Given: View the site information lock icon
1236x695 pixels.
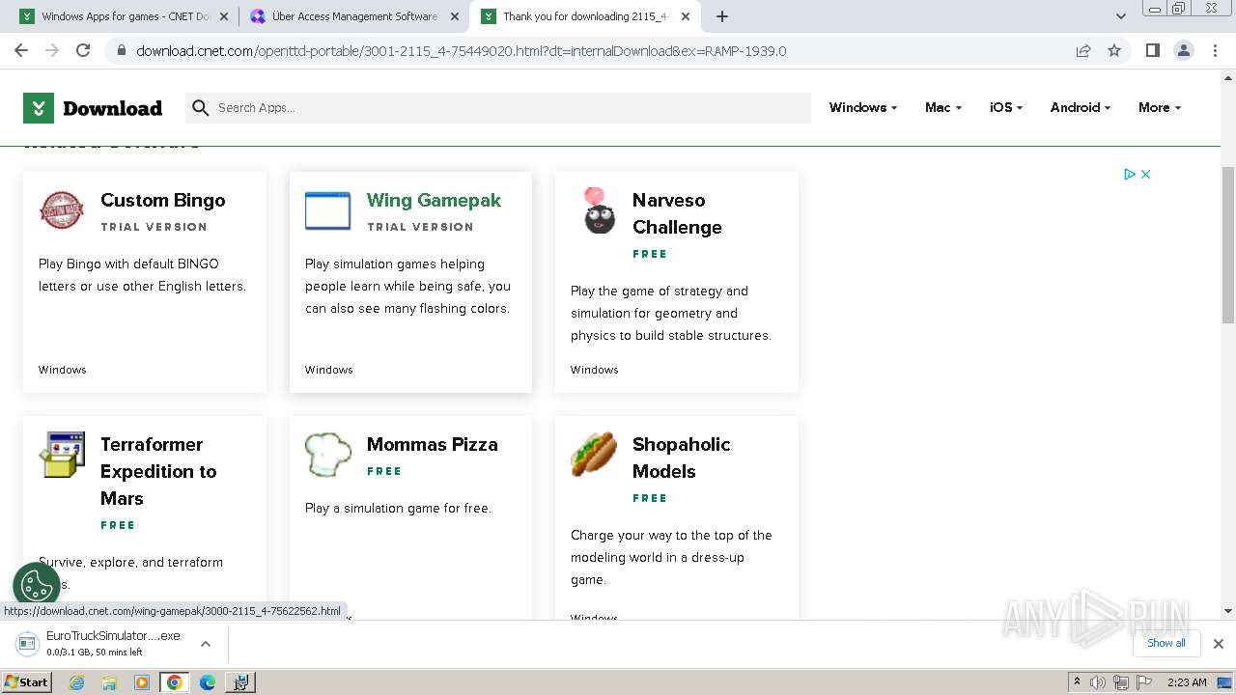Looking at the screenshot, I should point(122,50).
